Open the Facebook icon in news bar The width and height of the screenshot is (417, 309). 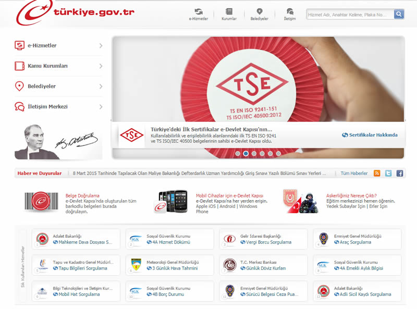coord(400,174)
